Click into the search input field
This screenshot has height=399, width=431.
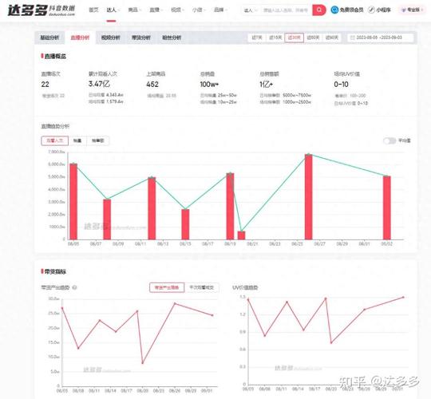tap(285, 10)
